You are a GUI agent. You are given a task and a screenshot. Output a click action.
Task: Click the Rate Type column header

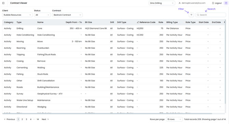(x=190, y=22)
